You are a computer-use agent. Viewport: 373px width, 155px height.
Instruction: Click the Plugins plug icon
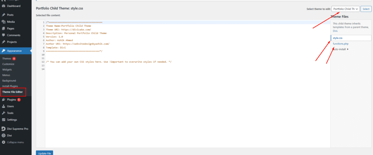(4, 100)
